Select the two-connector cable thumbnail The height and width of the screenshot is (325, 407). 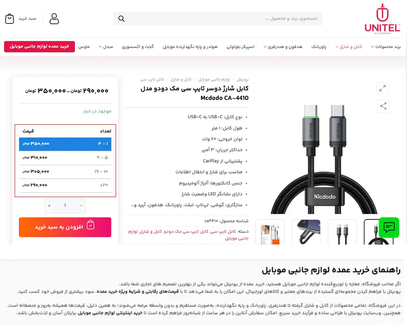[342, 232]
